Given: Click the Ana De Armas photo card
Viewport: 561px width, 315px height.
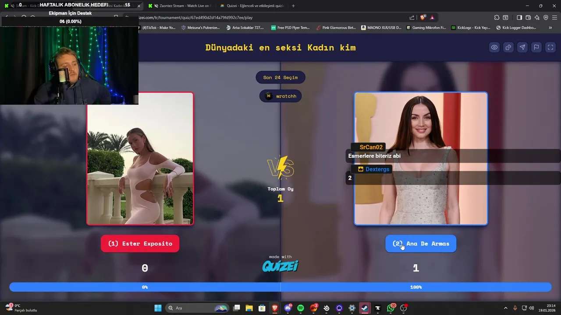Looking at the screenshot, I should (421, 158).
